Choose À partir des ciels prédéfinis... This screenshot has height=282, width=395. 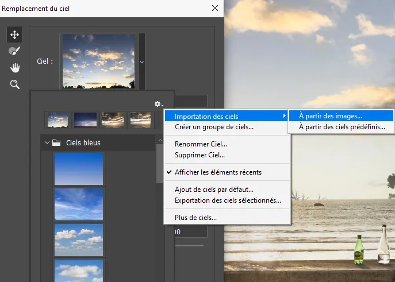click(342, 127)
